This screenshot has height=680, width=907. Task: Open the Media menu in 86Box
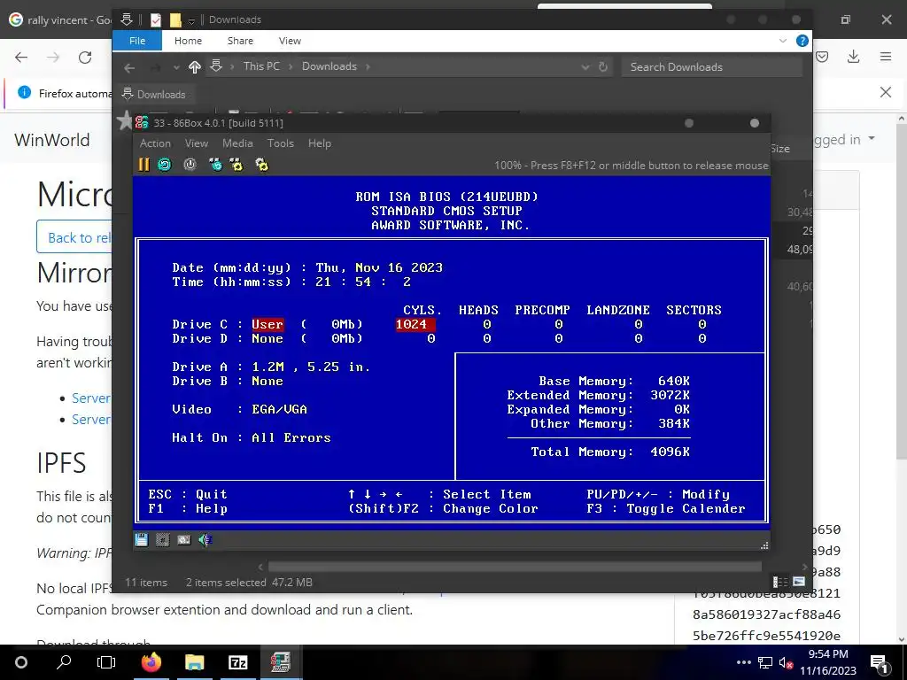tap(237, 143)
